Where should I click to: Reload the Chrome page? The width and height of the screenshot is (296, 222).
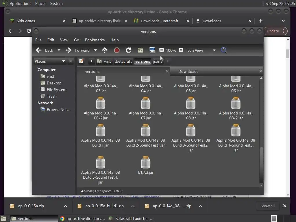point(29,31)
